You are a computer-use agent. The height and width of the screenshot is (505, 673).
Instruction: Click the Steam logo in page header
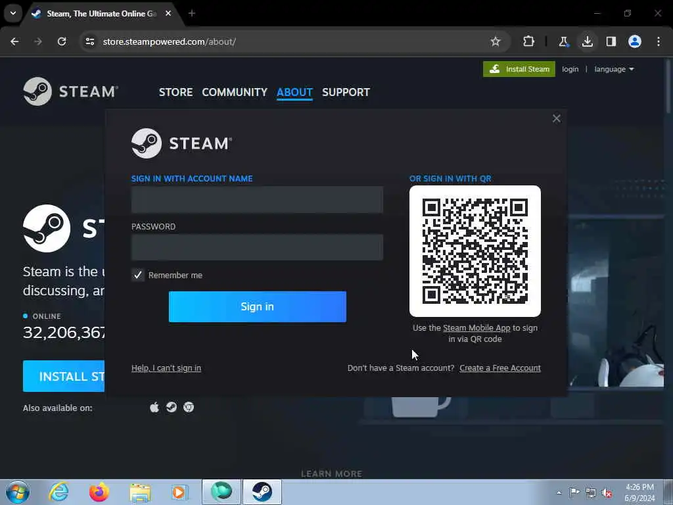point(70,91)
